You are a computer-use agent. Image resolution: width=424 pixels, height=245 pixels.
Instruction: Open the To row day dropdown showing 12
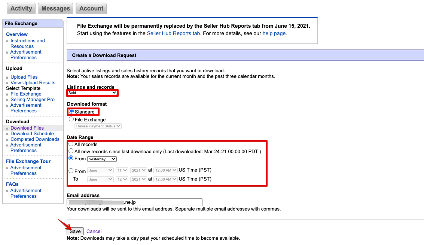pyautogui.click(x=122, y=179)
